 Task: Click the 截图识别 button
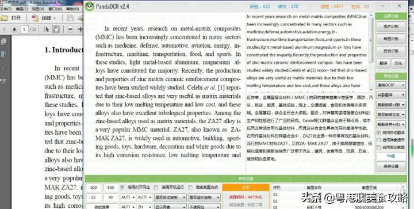pos(391,39)
